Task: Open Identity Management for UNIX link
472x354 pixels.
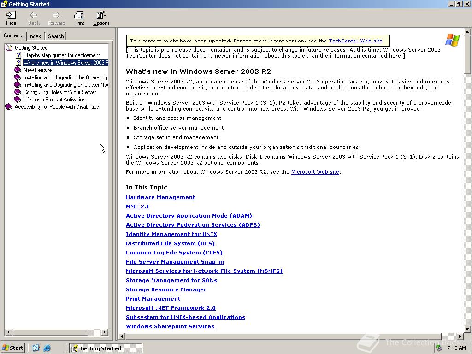Action: (171, 234)
